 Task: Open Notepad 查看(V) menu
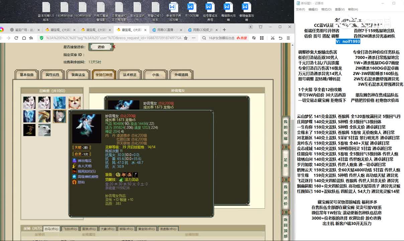[x=340, y=9]
